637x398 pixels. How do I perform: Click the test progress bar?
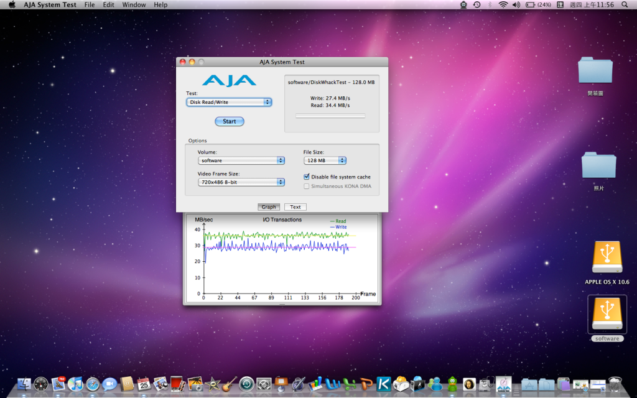[330, 116]
